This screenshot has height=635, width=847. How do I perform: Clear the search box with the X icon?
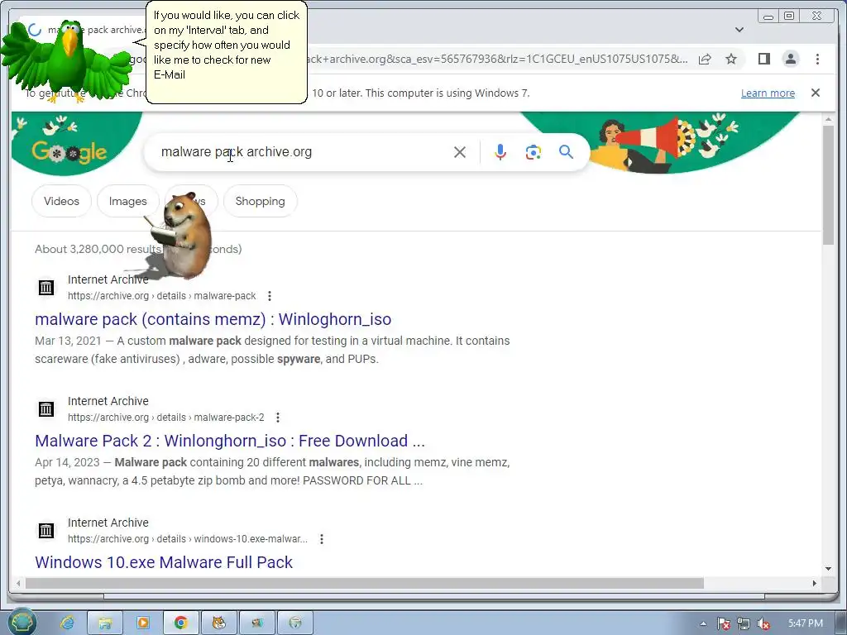coord(460,152)
